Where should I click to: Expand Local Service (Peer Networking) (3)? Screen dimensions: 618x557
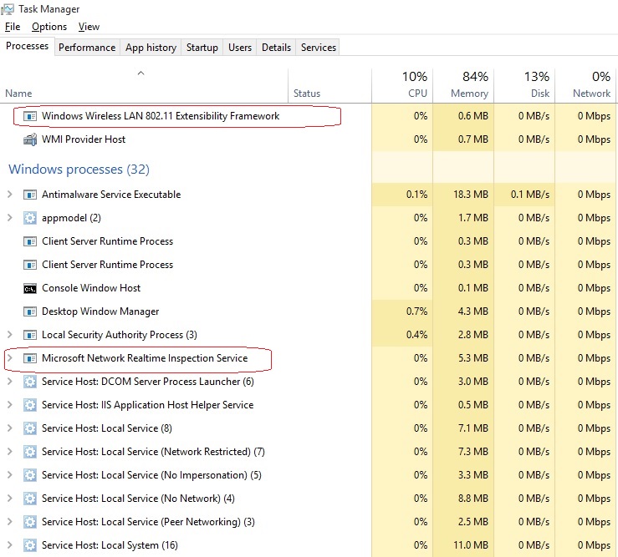[10, 522]
